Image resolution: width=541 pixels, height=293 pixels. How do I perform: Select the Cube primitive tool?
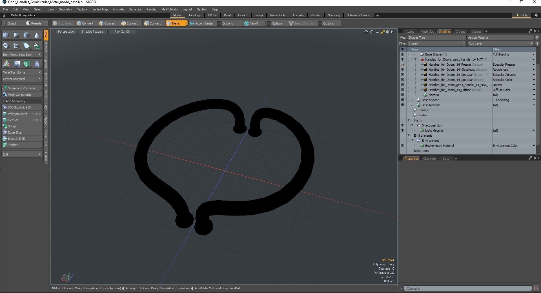[x=6, y=35]
